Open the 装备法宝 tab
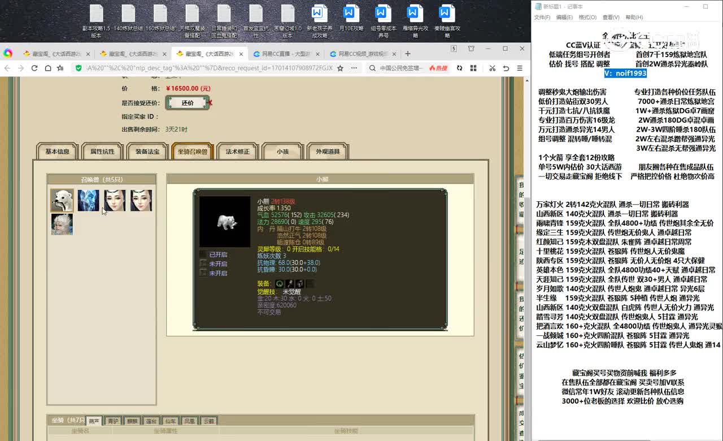The image size is (723, 441). point(147,152)
